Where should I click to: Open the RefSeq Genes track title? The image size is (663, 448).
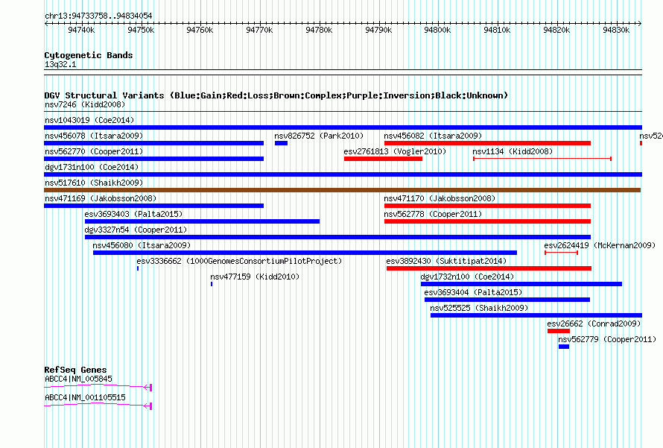point(75,370)
